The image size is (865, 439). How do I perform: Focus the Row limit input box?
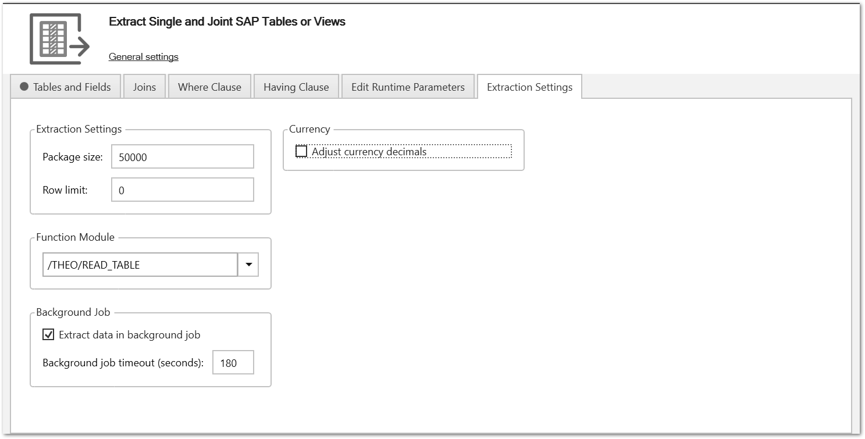coord(182,190)
